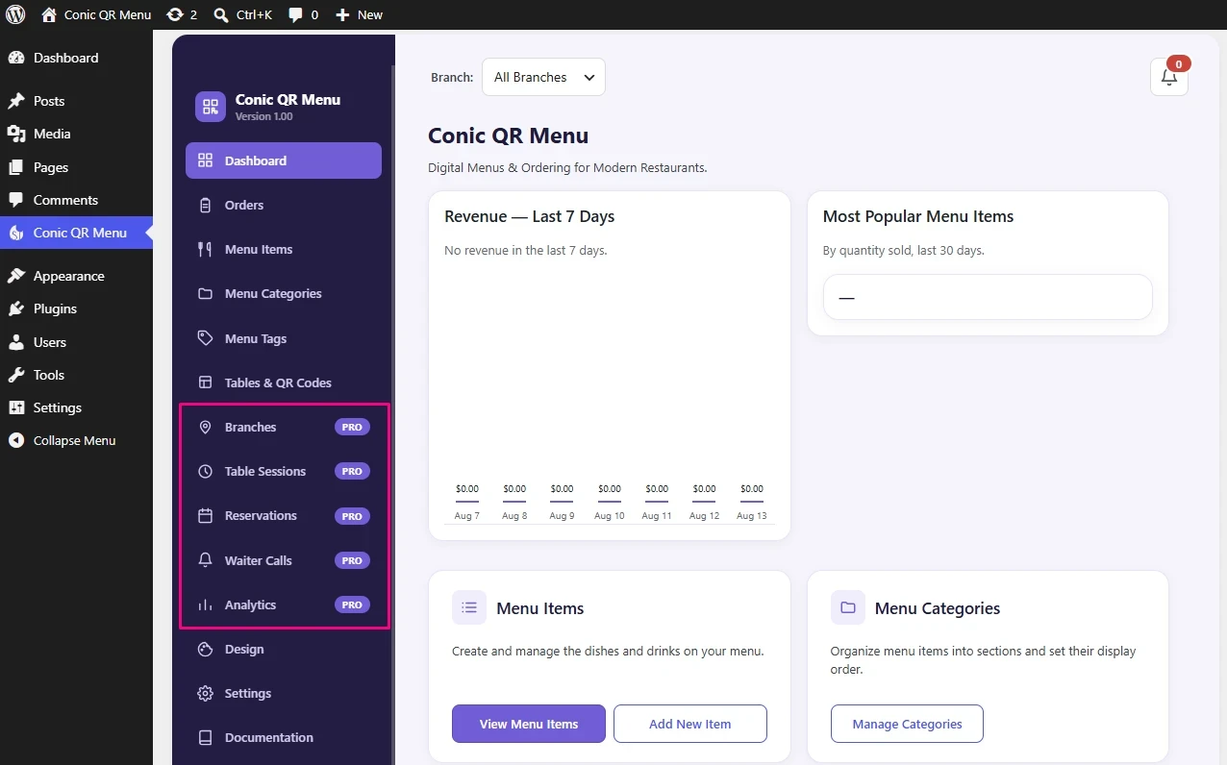Click the "Version 1.00" text

(264, 116)
